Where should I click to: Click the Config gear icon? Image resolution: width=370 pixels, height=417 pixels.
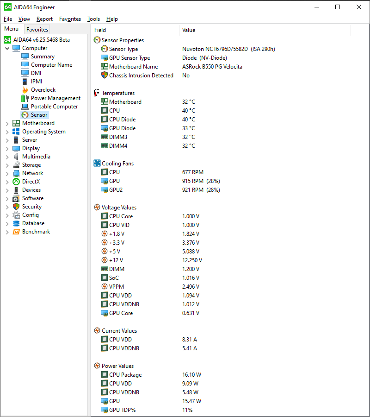coord(16,215)
